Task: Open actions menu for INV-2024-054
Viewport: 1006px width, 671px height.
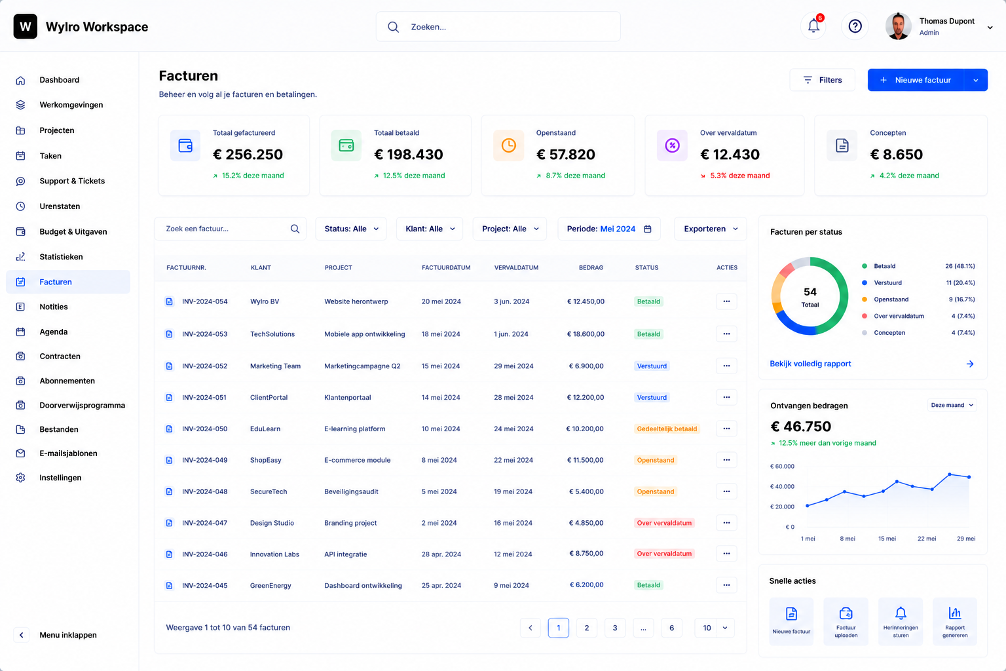Action: coord(726,301)
